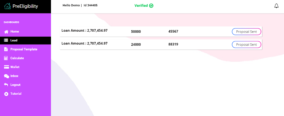Screen dimensions: 284x116
Task: Click the Logout arrow icon
Action: pyautogui.click(x=6, y=85)
